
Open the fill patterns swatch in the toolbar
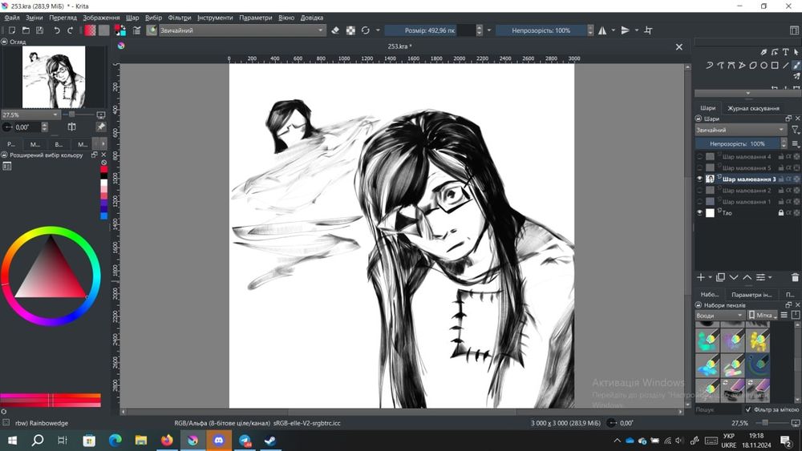(x=103, y=30)
